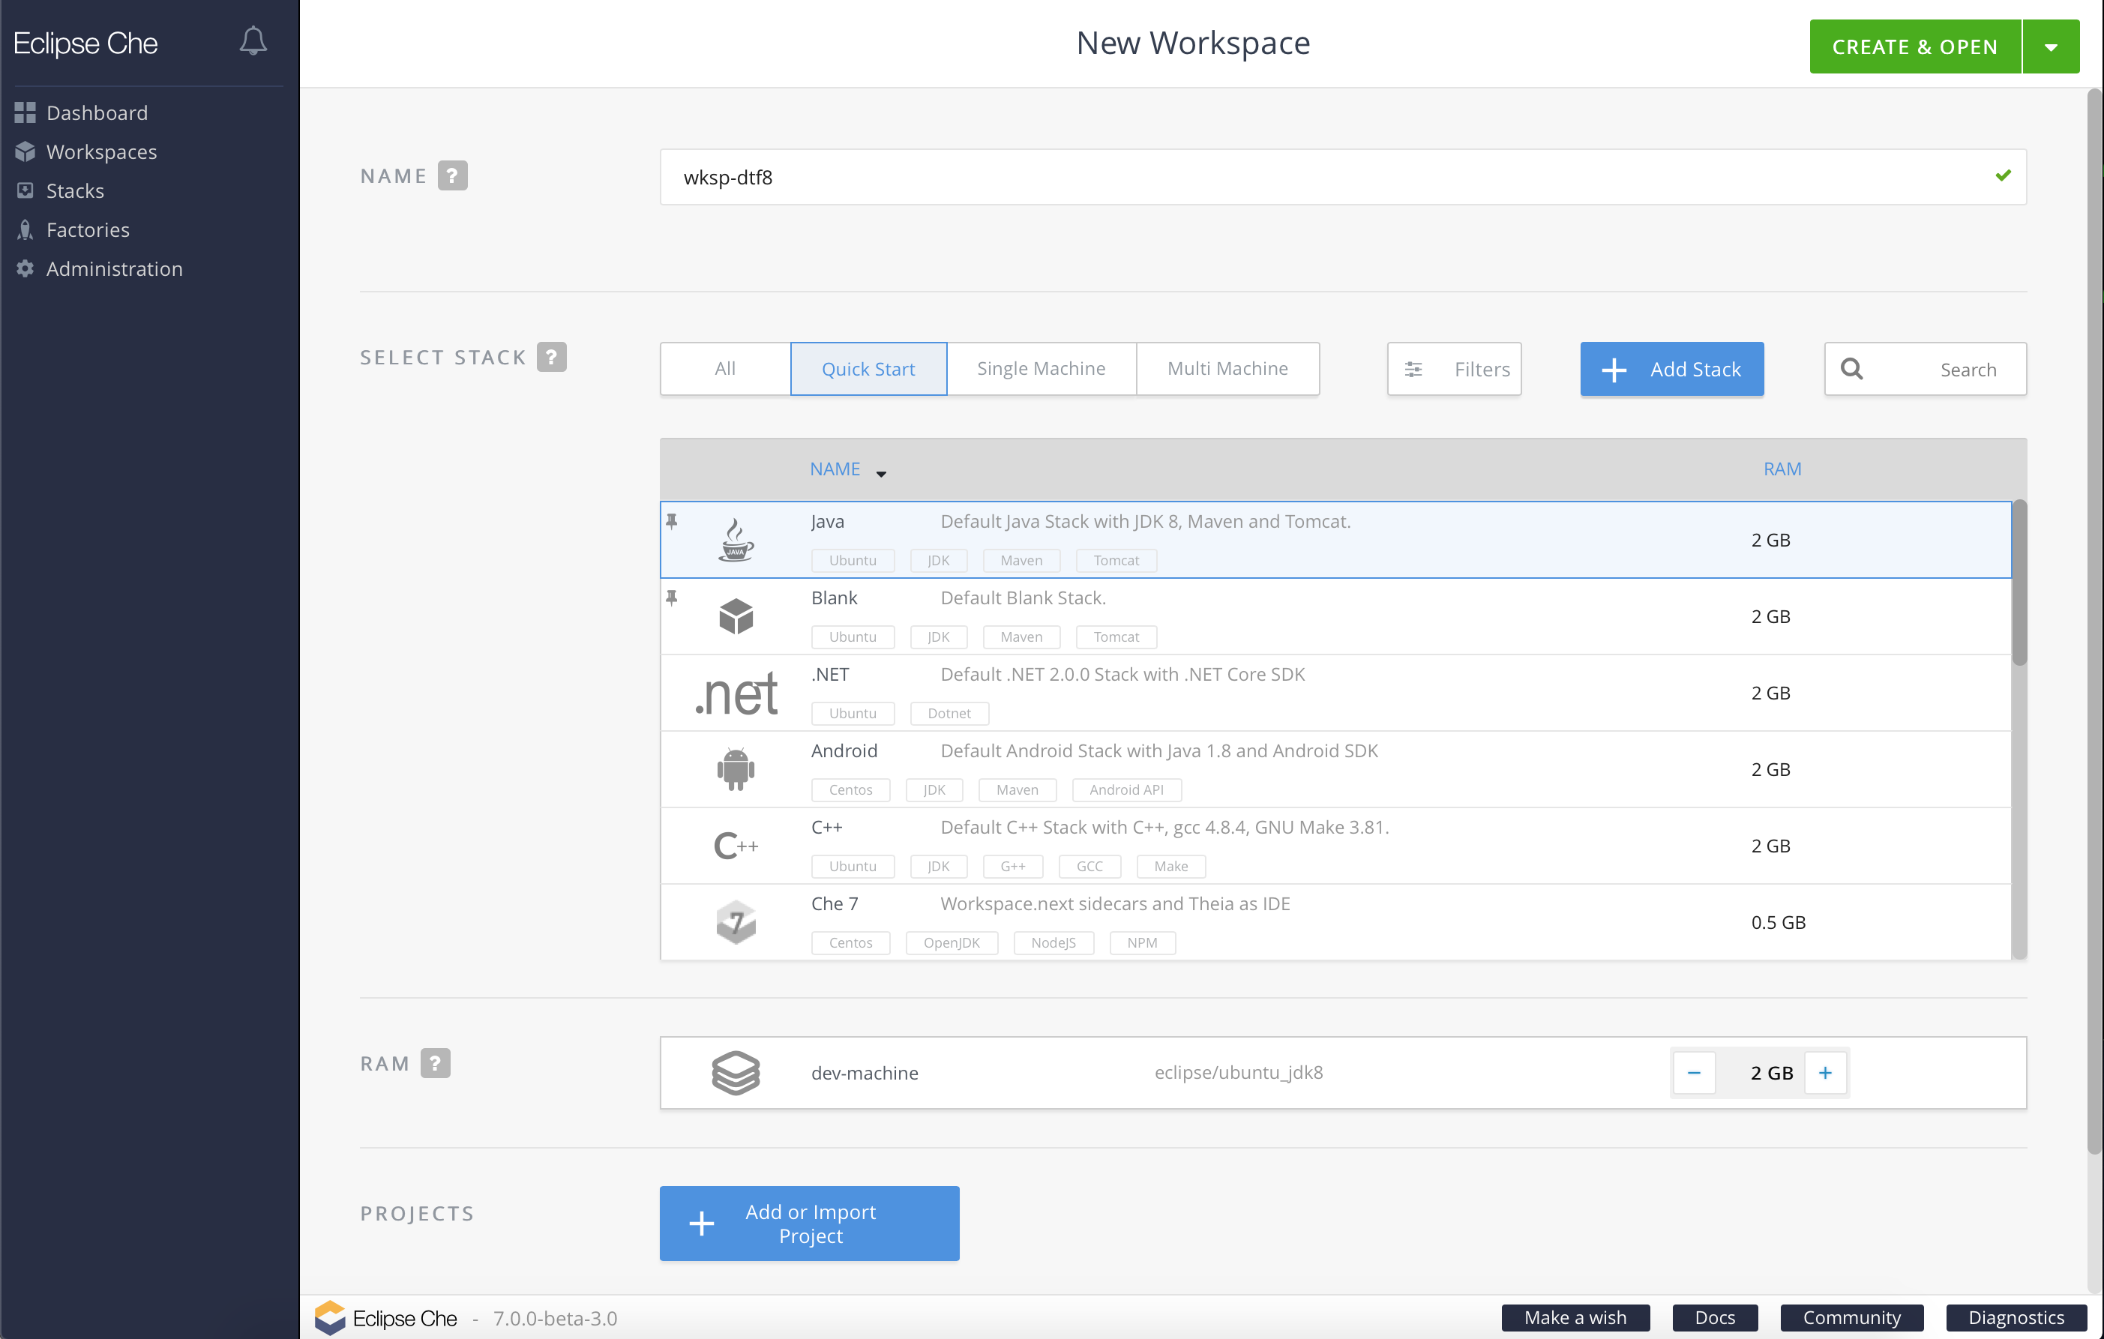
Task: Toggle the pin on Blank stack
Action: pyautogui.click(x=672, y=598)
